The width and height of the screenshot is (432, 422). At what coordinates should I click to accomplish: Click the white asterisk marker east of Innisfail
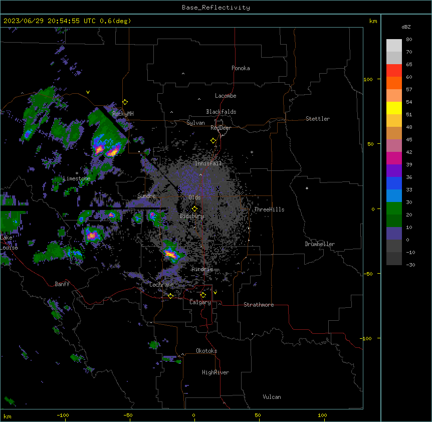pos(252,152)
